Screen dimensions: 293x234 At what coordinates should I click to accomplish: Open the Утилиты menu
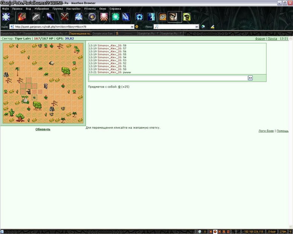[90, 9]
